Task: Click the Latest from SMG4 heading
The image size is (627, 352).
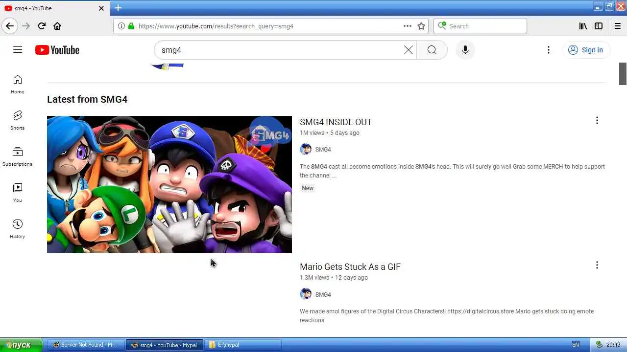Action: 87,99
